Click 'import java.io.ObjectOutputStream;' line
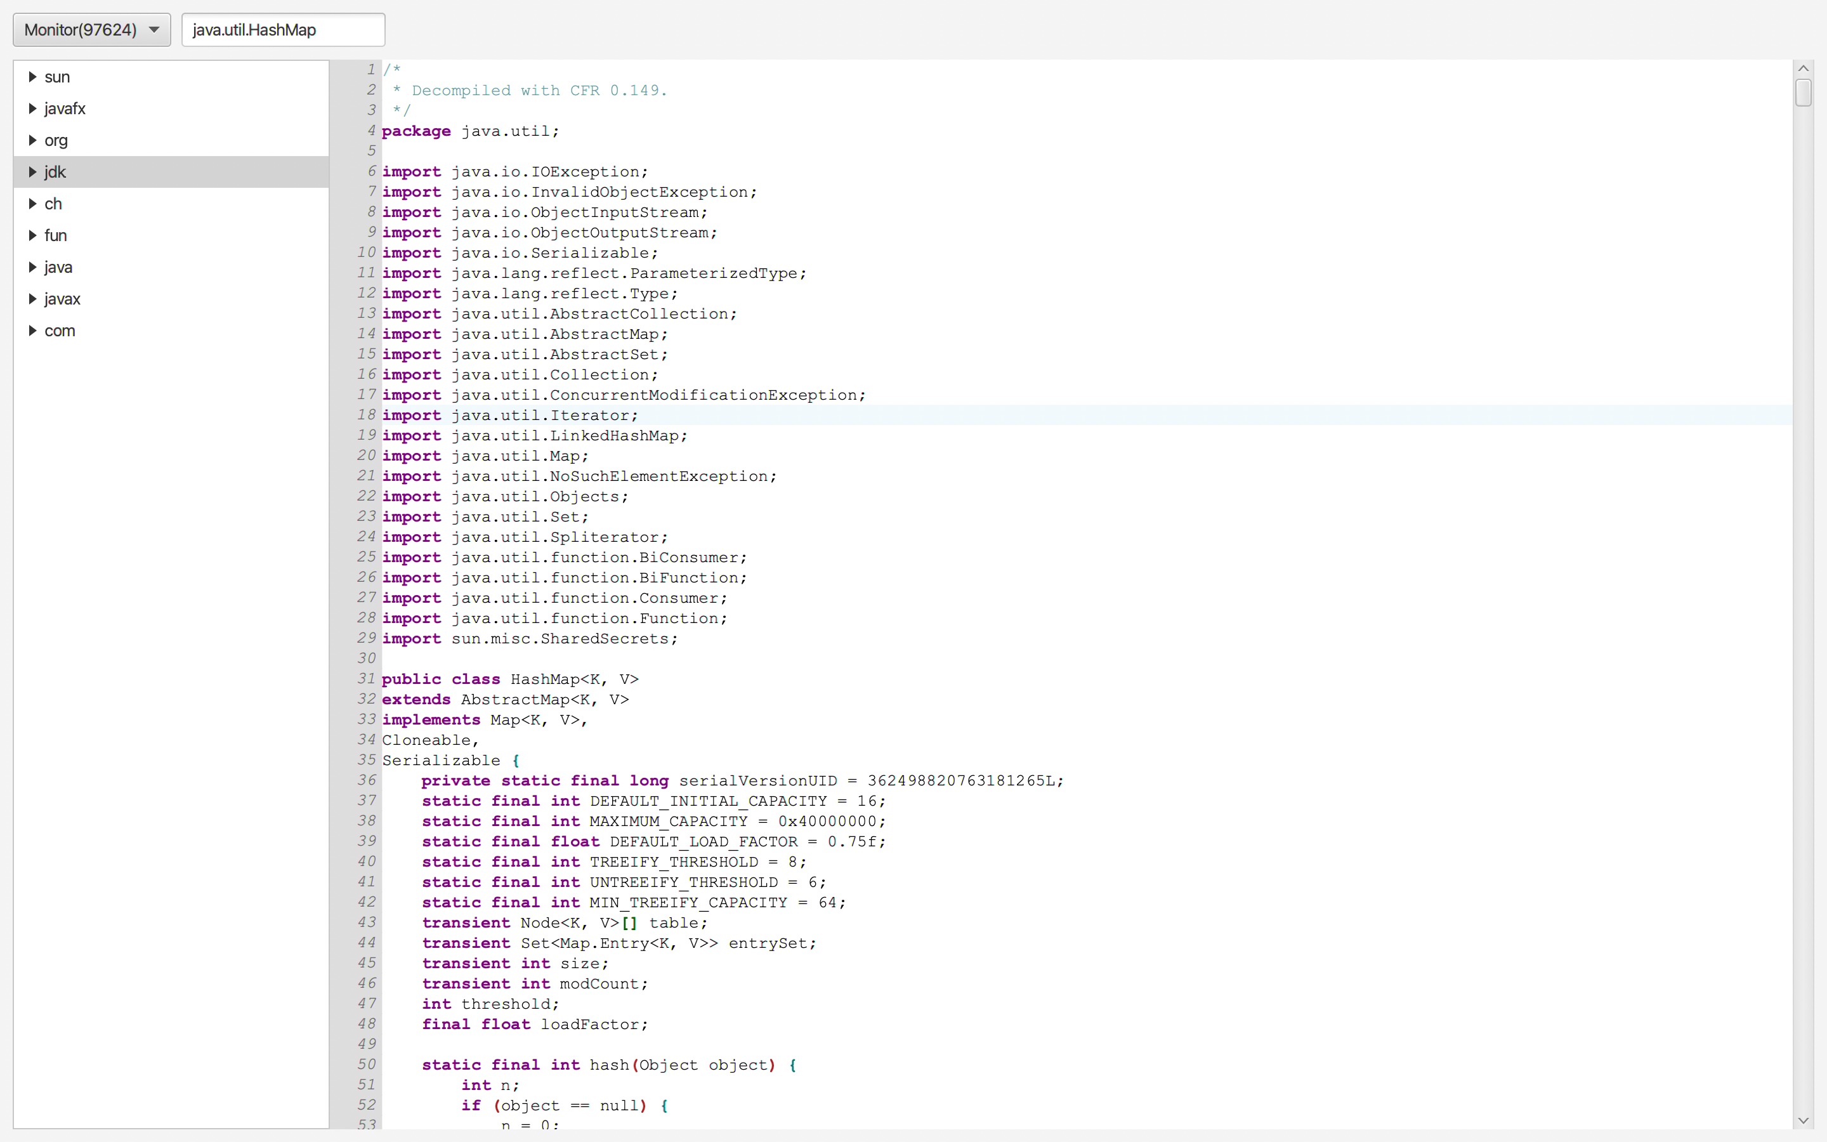The image size is (1827, 1142). click(x=549, y=233)
